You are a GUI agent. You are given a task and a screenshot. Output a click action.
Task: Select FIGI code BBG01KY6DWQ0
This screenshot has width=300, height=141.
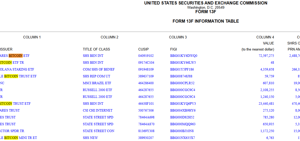(x=183, y=56)
